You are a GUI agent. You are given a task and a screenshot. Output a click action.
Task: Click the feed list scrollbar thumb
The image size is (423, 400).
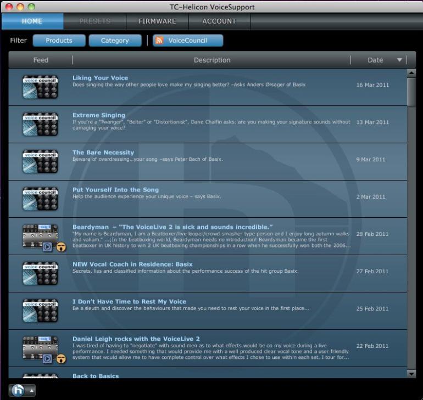(x=411, y=92)
